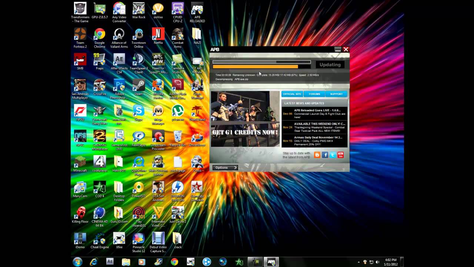Switch to the APB taskbar button

pyautogui.click(x=271, y=262)
